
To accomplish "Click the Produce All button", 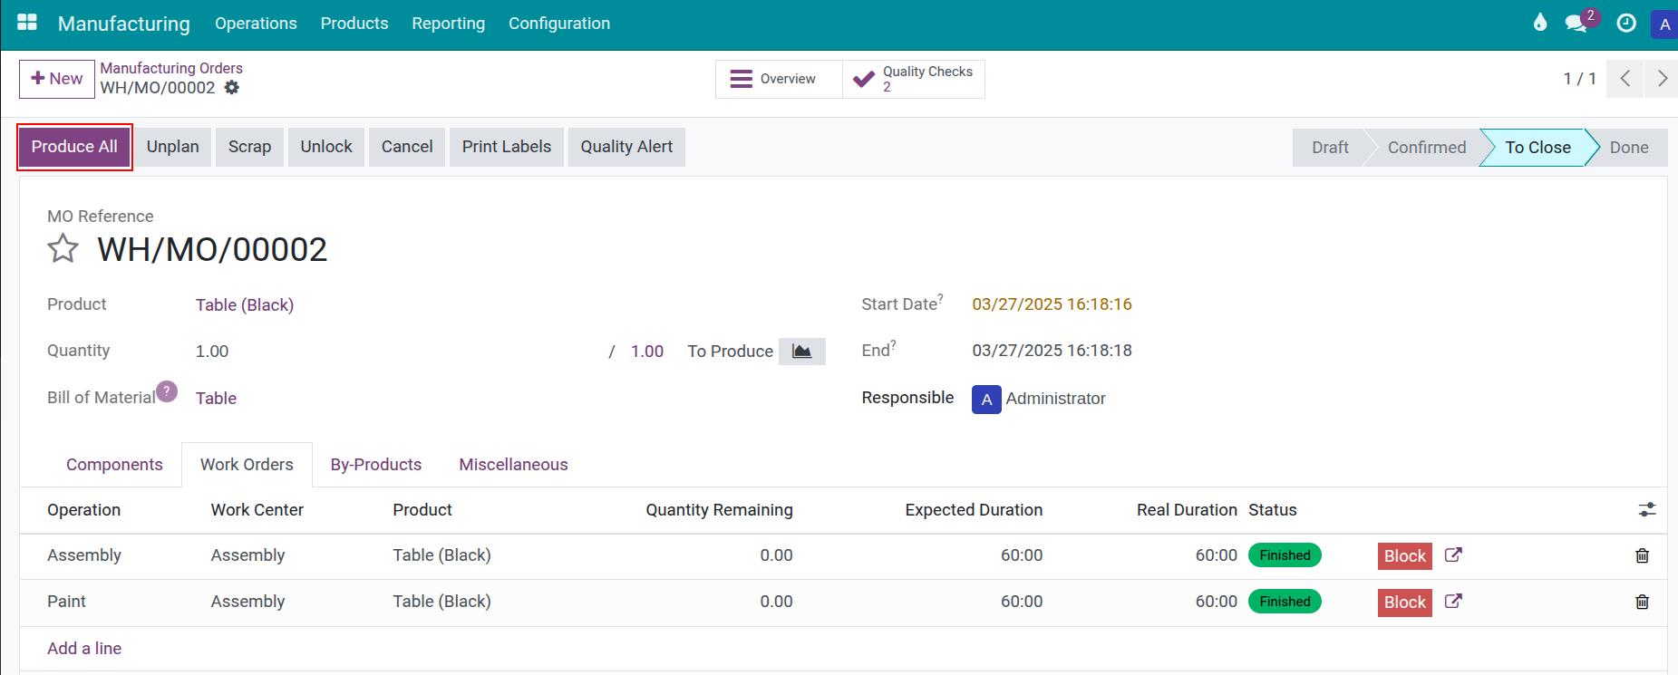I will (74, 147).
